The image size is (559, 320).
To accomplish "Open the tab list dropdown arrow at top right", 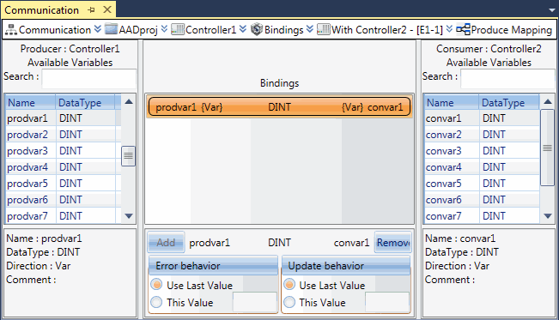I will click(552, 10).
